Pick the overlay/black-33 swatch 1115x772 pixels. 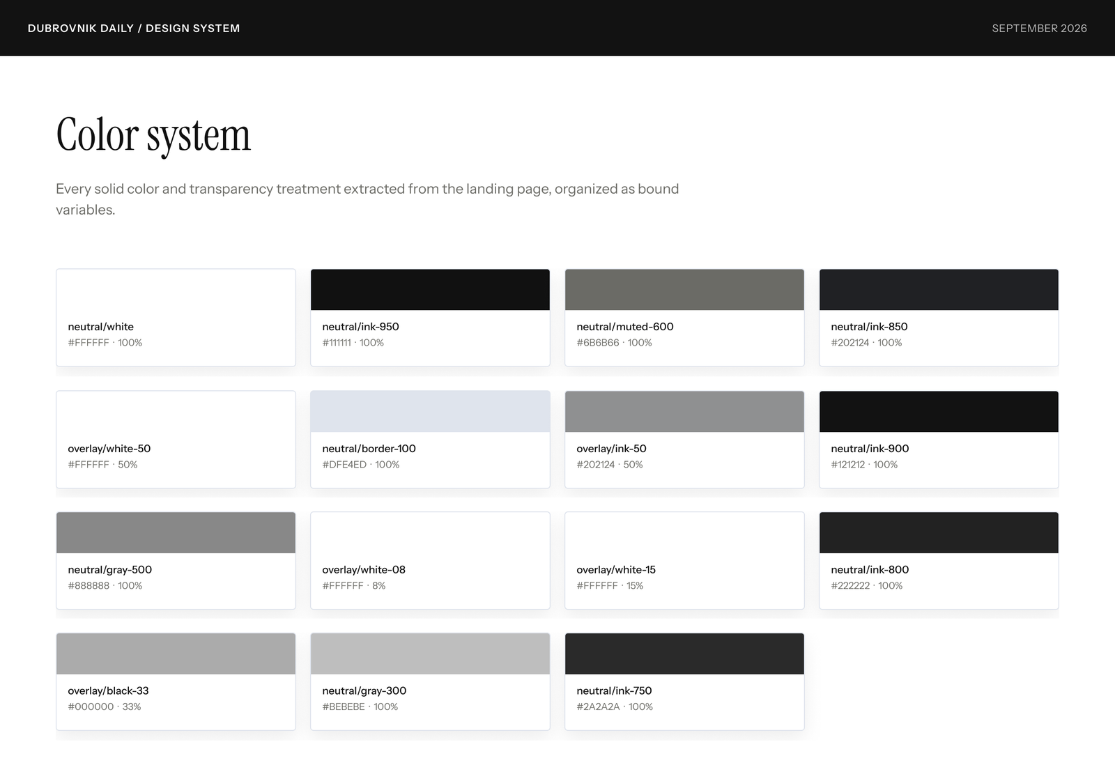[176, 654]
